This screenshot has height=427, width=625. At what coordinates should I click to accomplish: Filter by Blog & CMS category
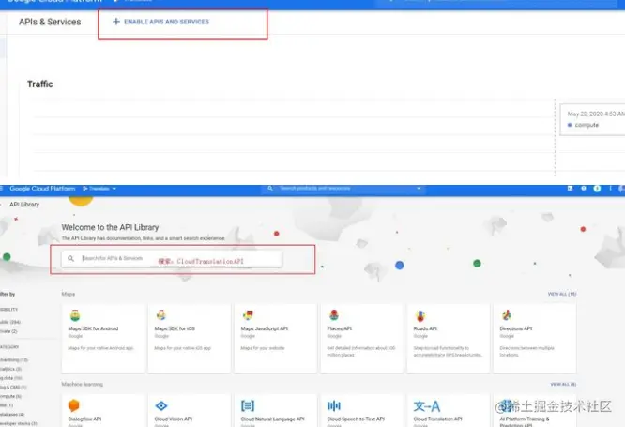tap(13, 388)
